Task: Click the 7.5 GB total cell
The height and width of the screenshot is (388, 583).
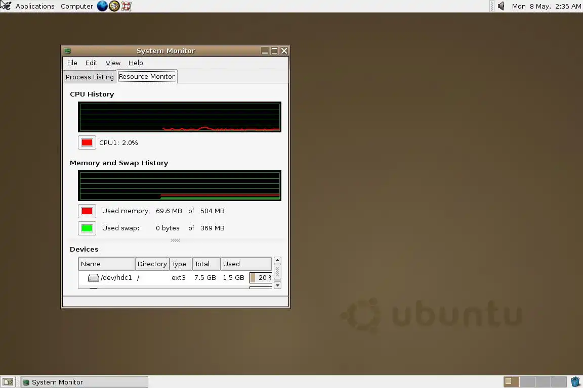Action: (x=205, y=277)
